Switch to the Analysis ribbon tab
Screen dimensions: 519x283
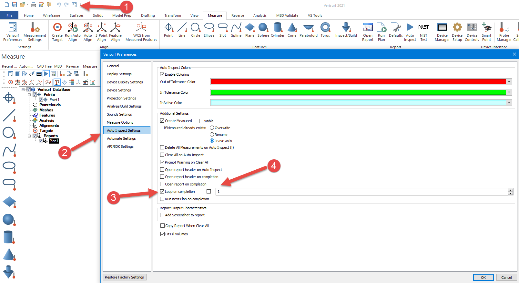click(260, 15)
